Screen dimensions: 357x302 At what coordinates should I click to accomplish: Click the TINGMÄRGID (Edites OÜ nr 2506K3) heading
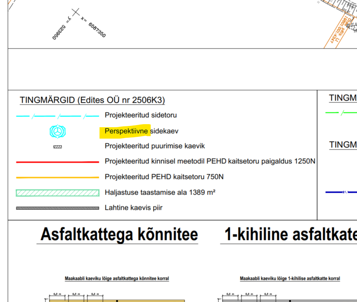92,100
